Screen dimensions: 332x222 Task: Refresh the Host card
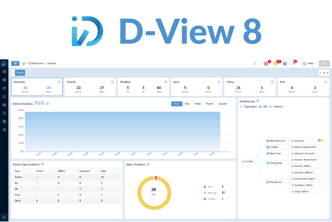[x=219, y=82]
